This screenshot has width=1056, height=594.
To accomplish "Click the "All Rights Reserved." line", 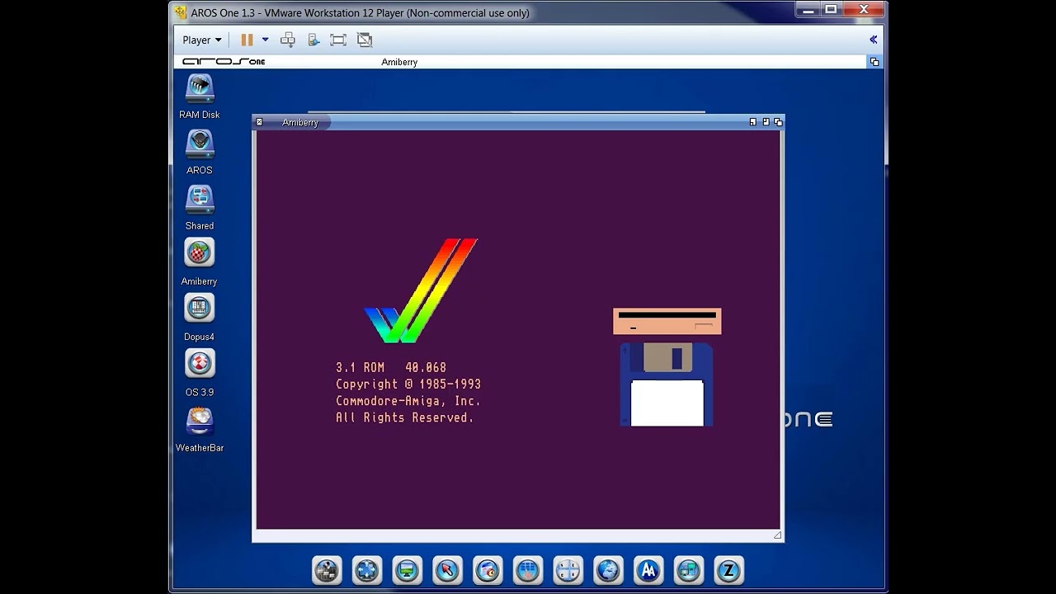I will tap(405, 417).
